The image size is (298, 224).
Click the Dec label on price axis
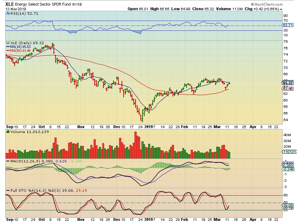[x=117, y=127]
